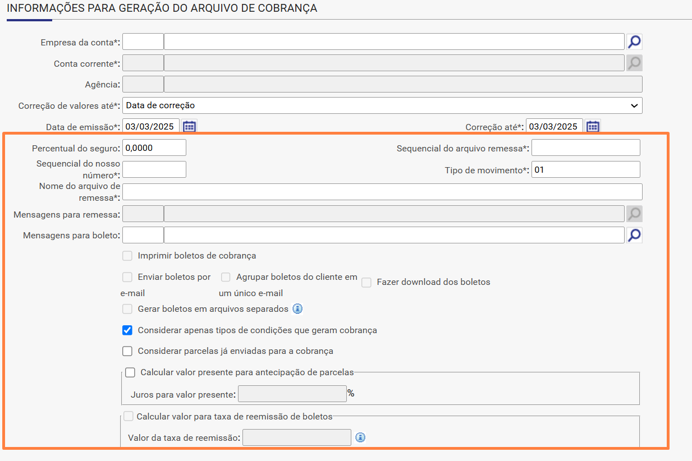Tick Fazer download dos boletos checkbox
Image resolution: width=692 pixels, height=461 pixels.
pos(366,283)
